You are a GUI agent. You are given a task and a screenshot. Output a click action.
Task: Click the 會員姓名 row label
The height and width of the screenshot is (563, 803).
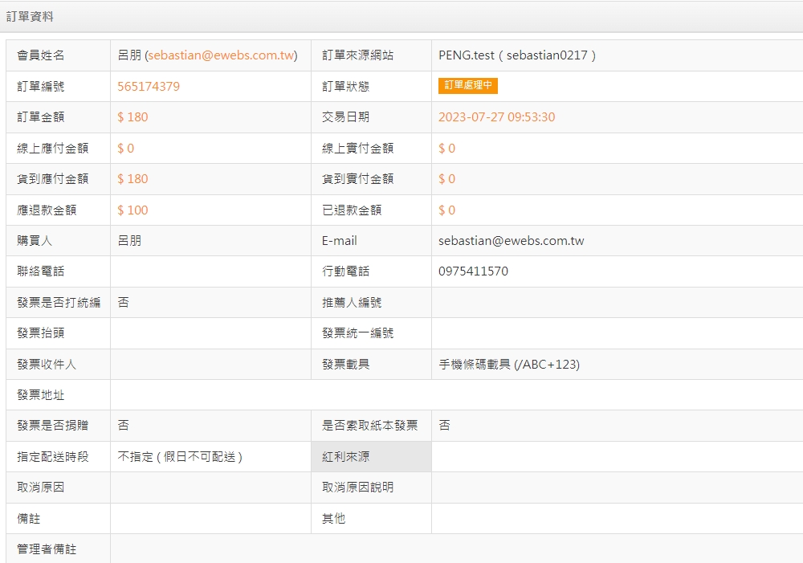click(x=41, y=55)
